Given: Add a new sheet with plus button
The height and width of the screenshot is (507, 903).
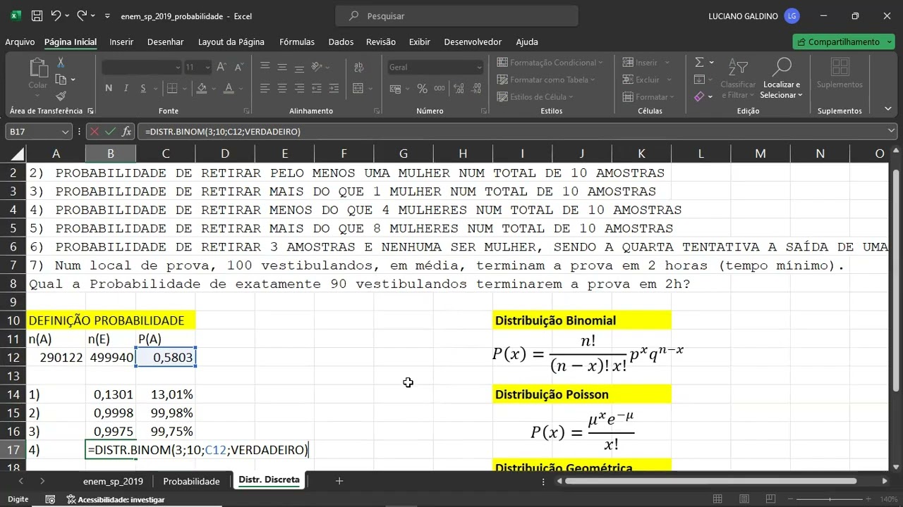Looking at the screenshot, I should tap(339, 481).
